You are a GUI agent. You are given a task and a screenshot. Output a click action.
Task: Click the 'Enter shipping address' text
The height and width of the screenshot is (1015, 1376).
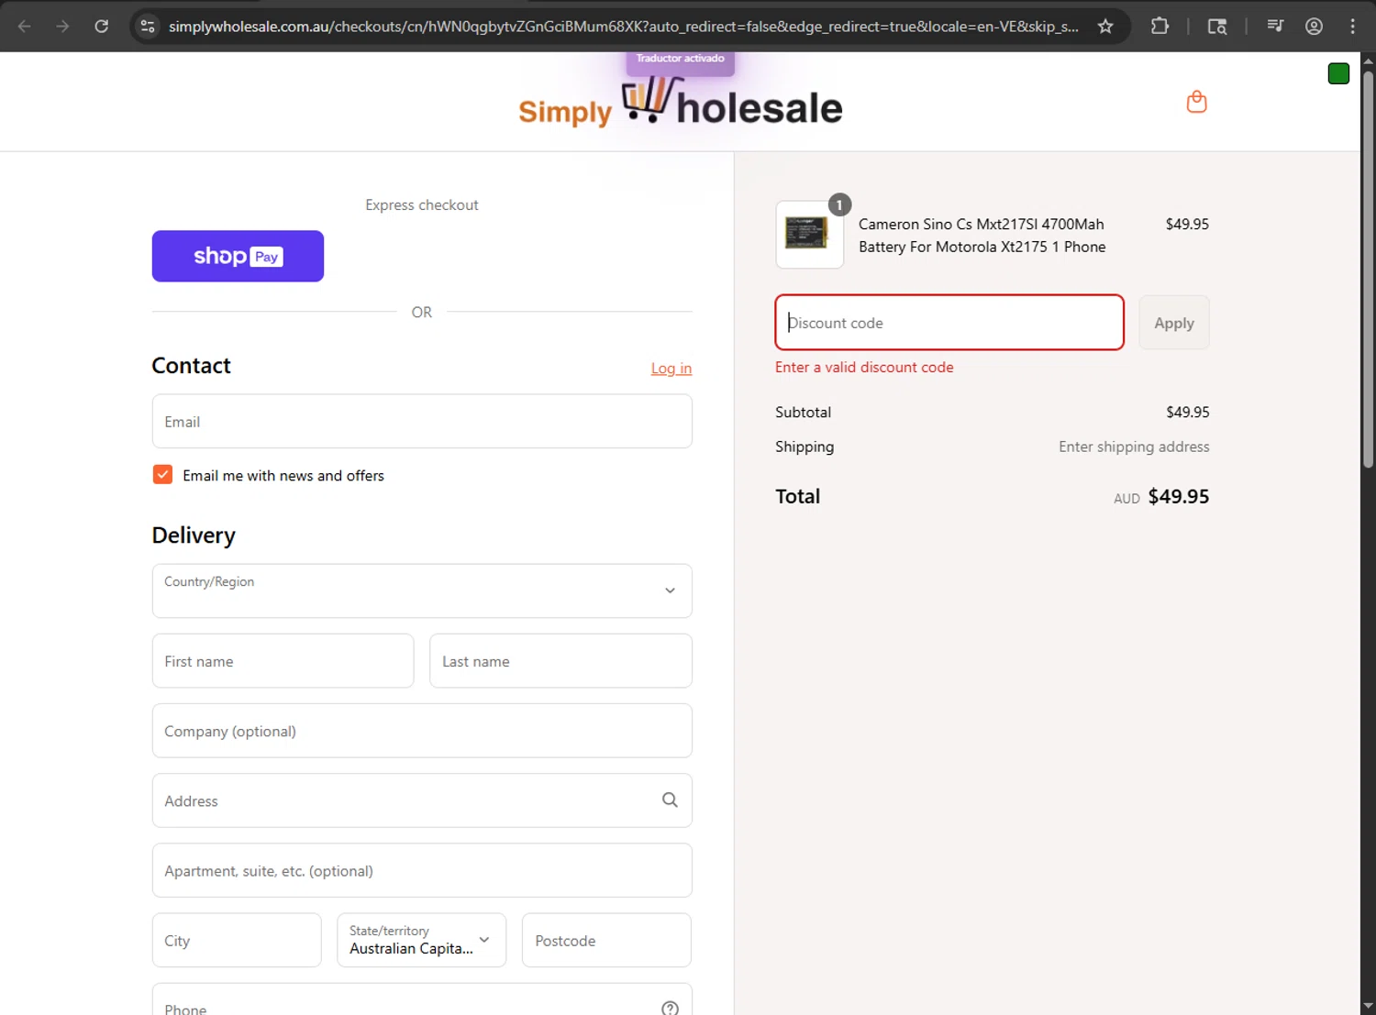1134,447
